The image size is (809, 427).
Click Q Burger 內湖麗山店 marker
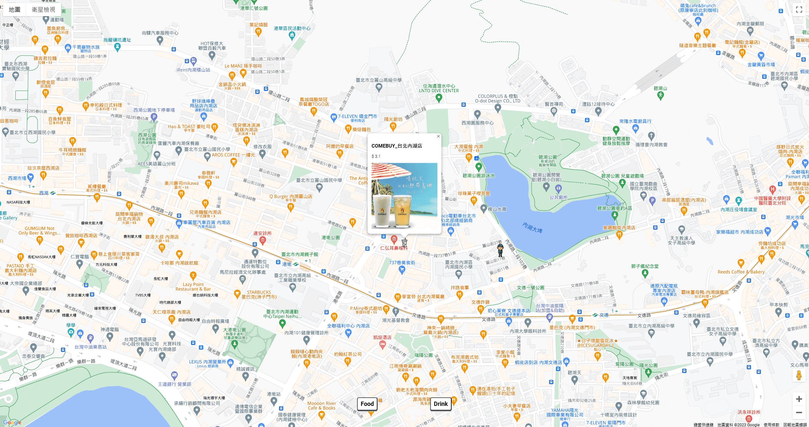coord(291,207)
